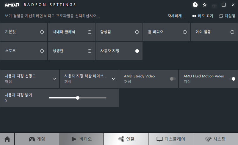This screenshot has width=238, height=145.
Task: Maximize the Radeon Settings window
Action: [x=224, y=5]
